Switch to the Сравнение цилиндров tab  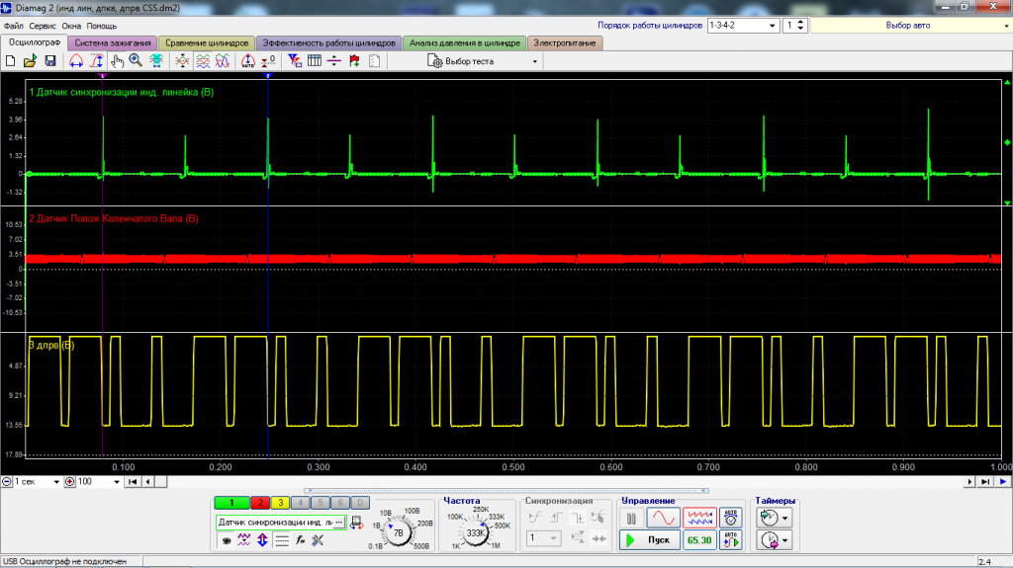tap(207, 42)
